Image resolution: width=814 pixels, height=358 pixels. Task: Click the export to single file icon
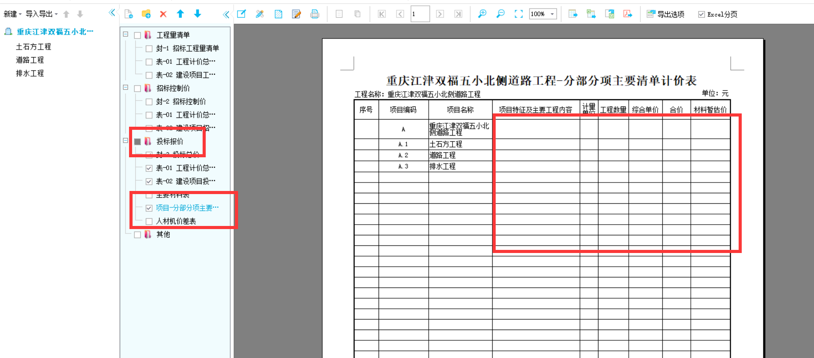click(x=610, y=14)
